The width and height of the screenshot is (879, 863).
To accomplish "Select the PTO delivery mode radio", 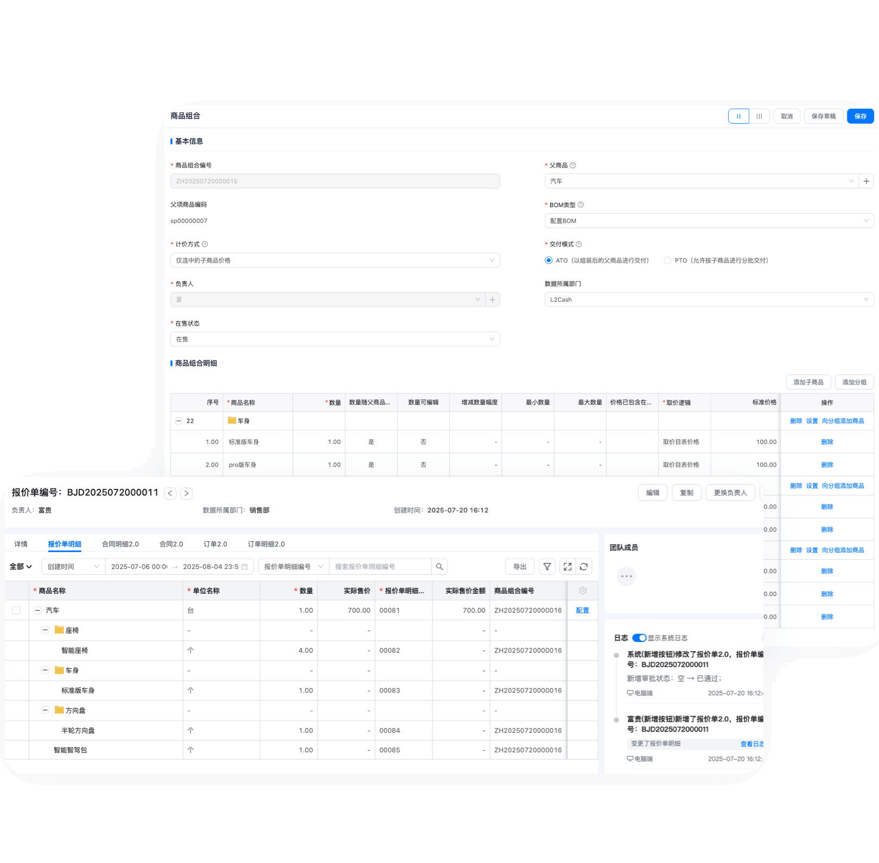I will [x=667, y=261].
